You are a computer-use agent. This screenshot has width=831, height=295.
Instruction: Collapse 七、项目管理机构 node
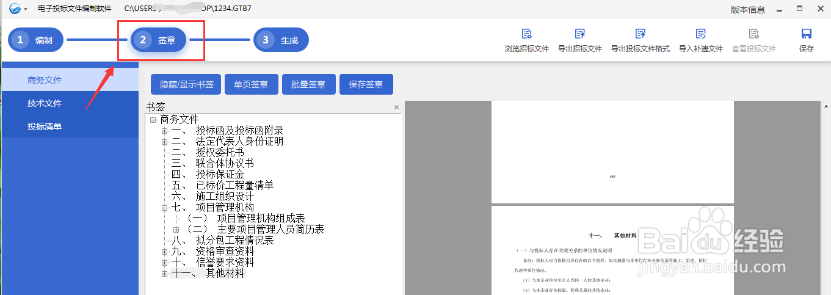click(x=165, y=208)
